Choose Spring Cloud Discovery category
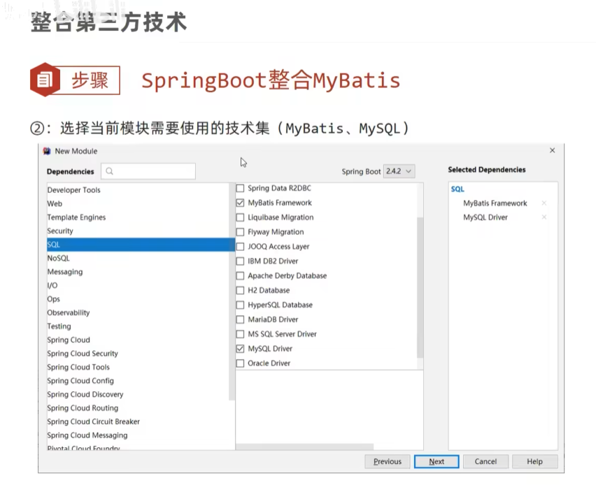 click(85, 395)
